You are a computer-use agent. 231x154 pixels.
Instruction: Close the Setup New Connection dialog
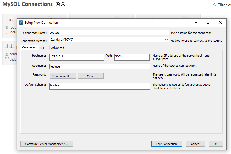tap(220, 22)
